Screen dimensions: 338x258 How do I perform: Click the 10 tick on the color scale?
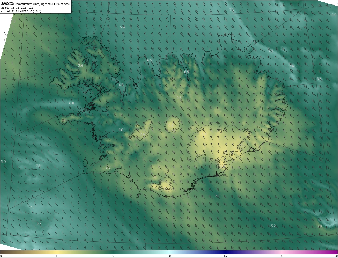[x=169, y=256]
